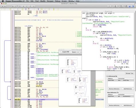Toggle the right inspector panel icon
Image resolution: width=136 pixels, height=108 pixels.
[133, 6]
